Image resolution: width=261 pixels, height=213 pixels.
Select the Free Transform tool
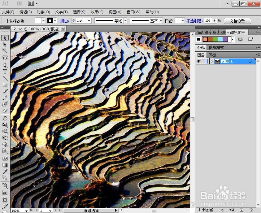click(5, 138)
